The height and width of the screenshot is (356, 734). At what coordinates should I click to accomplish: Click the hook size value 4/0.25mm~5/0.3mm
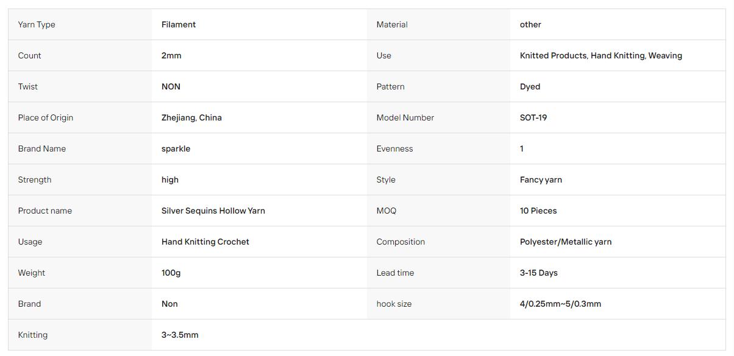point(560,304)
